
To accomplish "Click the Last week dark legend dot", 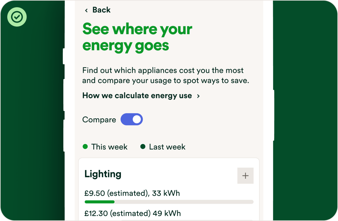I will pyautogui.click(x=143, y=147).
